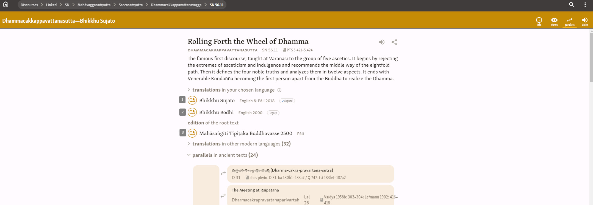Open the Dharma-cakra-pravartana-sūtra parallel
The width and height of the screenshot is (593, 205).
(301, 170)
